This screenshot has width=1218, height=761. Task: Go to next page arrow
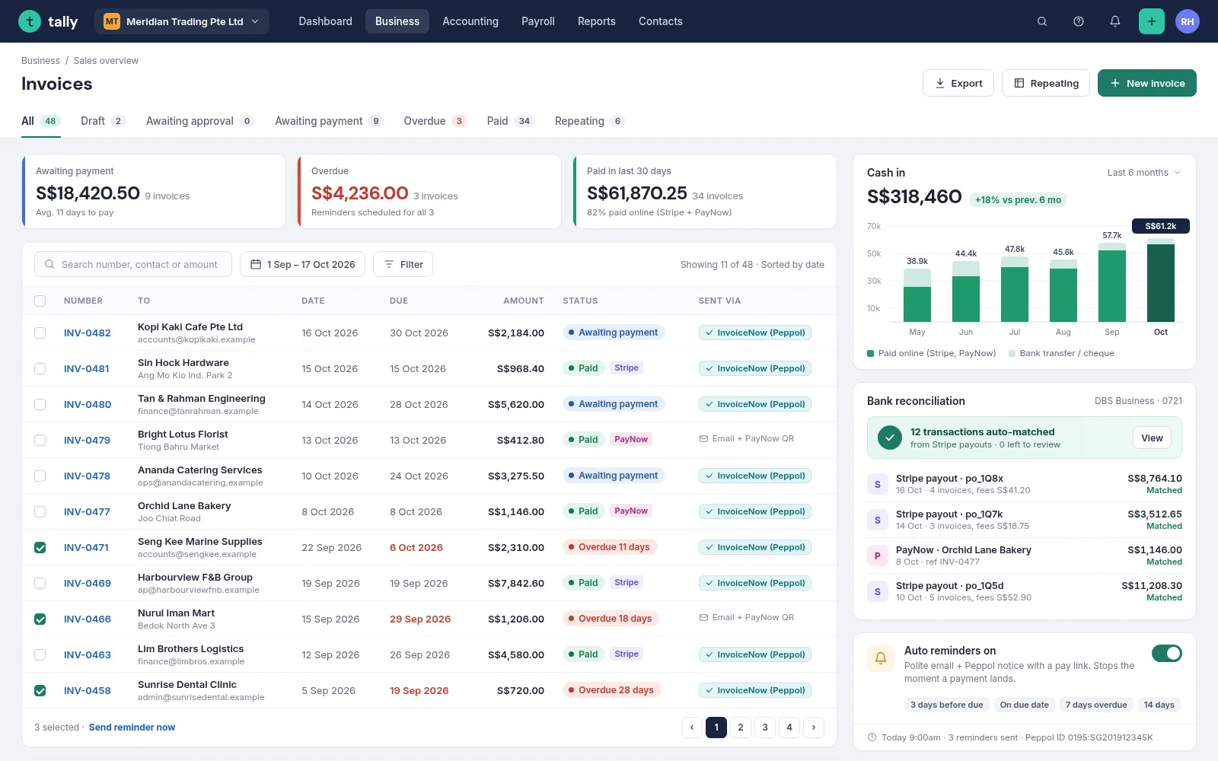click(814, 728)
